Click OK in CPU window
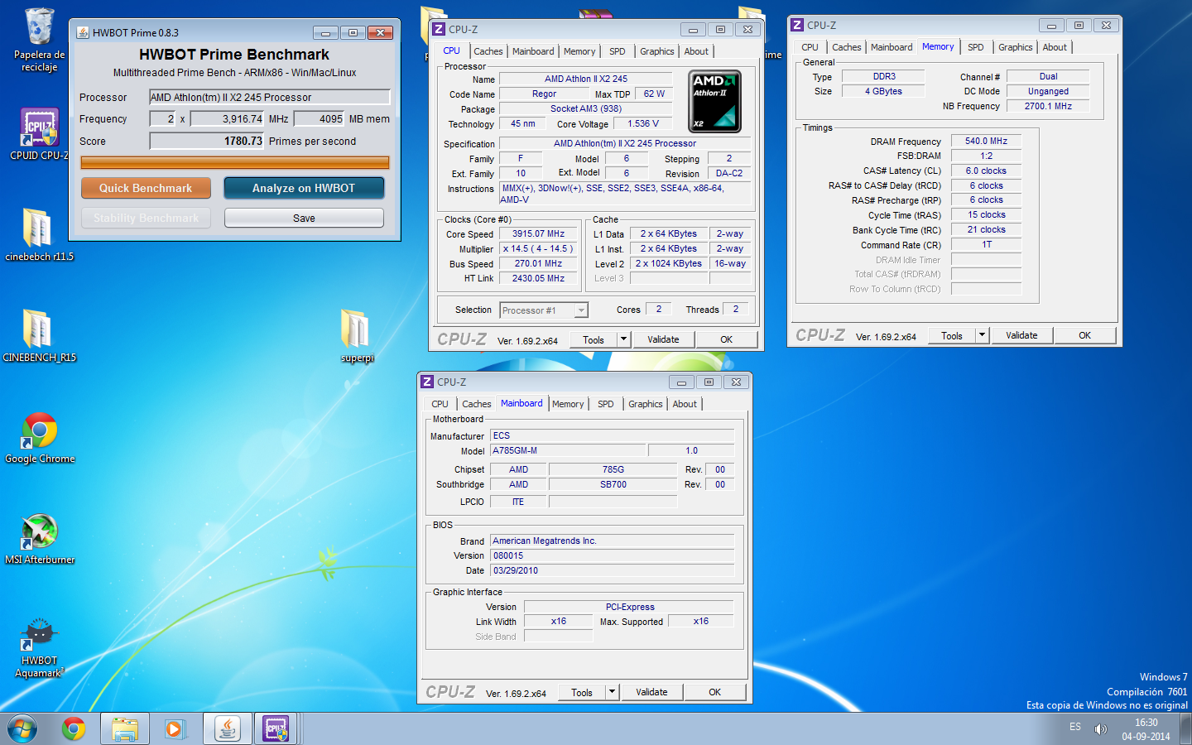This screenshot has height=745, width=1192. 726,339
